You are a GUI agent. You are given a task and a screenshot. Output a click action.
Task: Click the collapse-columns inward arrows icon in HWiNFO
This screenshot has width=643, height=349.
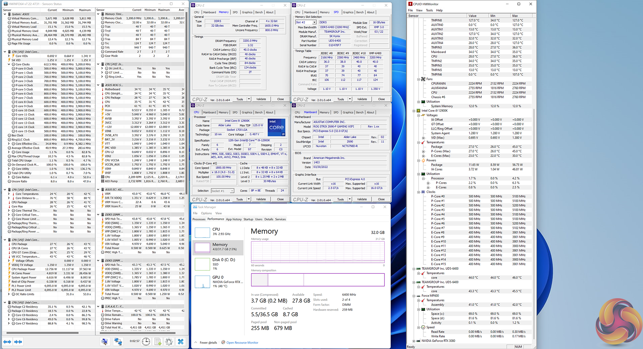pyautogui.click(x=18, y=342)
